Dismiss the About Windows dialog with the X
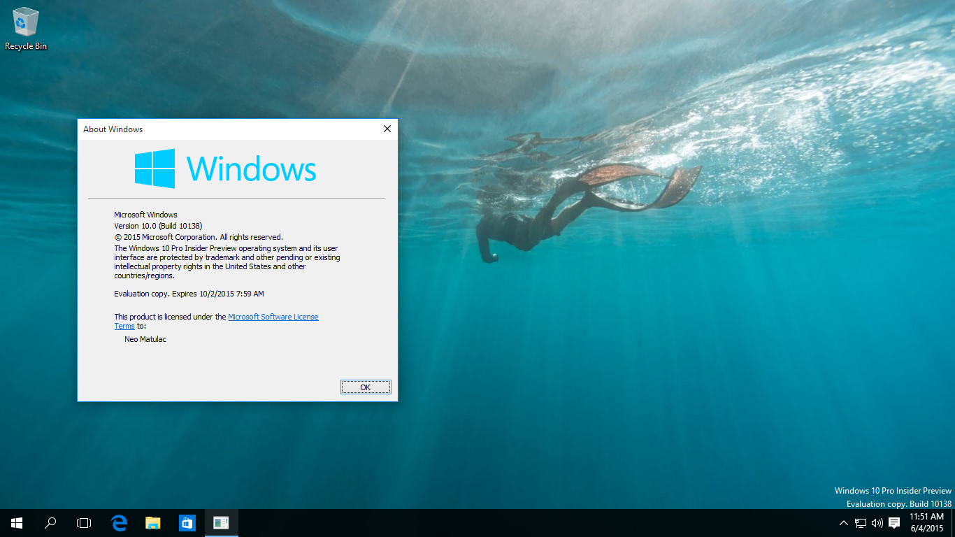Image resolution: width=955 pixels, height=537 pixels. click(x=387, y=129)
